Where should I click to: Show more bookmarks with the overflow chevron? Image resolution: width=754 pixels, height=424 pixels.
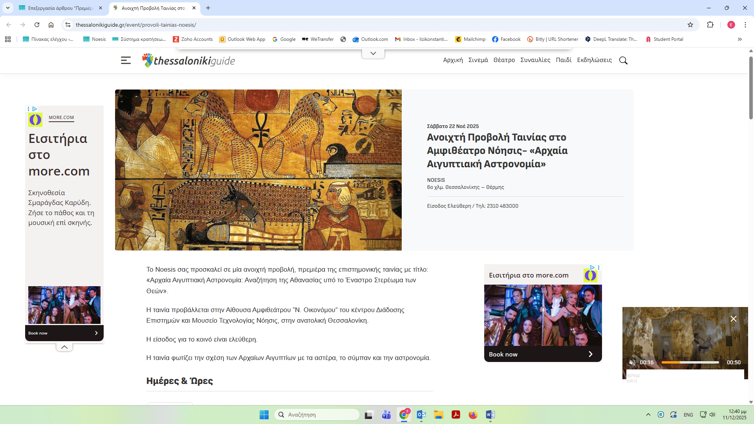(x=740, y=39)
